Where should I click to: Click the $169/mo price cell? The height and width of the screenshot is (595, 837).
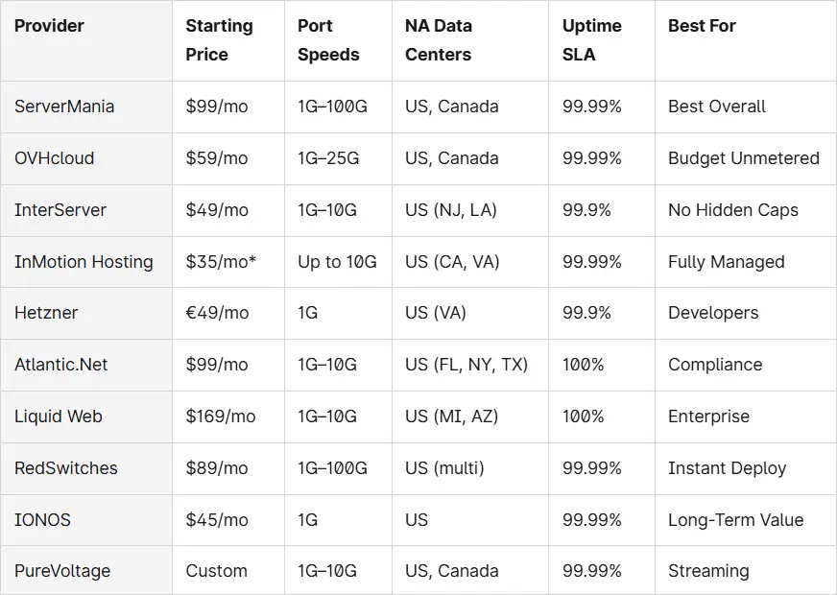(x=221, y=416)
